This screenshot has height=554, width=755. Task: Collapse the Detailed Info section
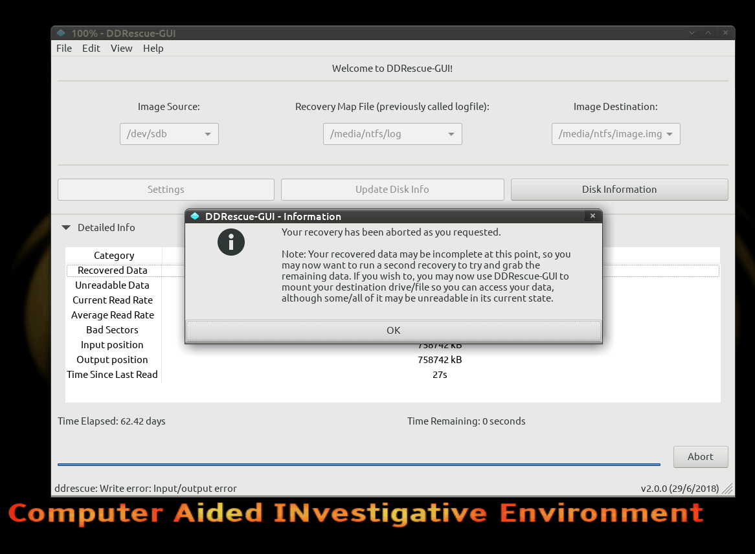tap(67, 228)
